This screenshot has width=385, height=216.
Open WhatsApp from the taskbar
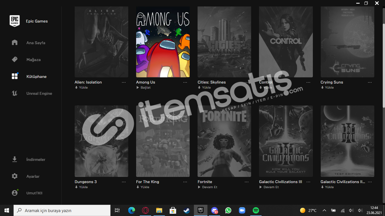pos(228,210)
